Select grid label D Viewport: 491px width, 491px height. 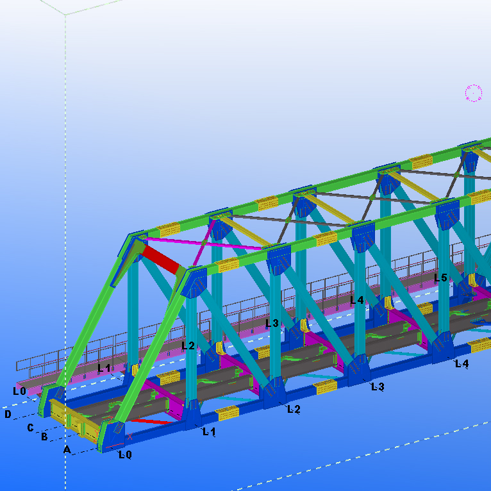[8, 414]
